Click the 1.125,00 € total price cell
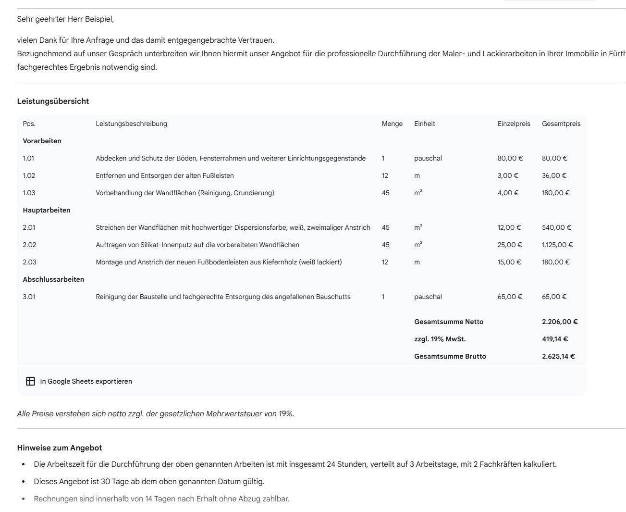This screenshot has width=626, height=512. pyautogui.click(x=557, y=245)
